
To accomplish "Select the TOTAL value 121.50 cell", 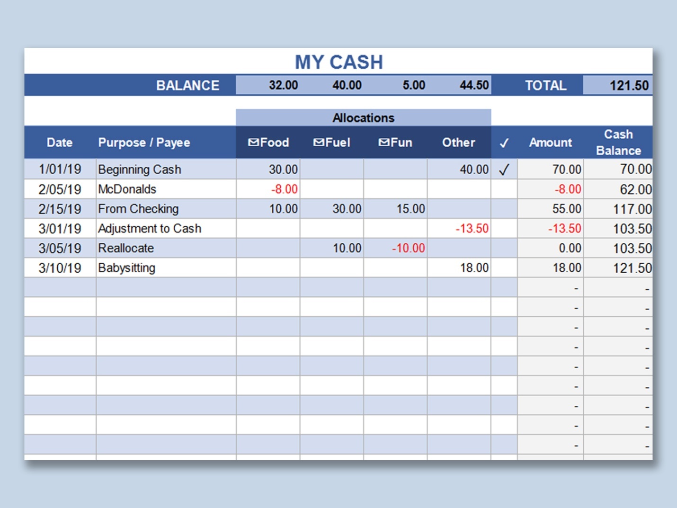I will 618,86.
